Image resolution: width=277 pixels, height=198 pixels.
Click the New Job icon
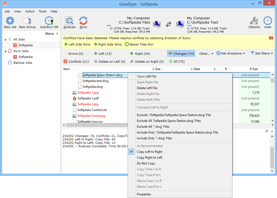(x=10, y=21)
